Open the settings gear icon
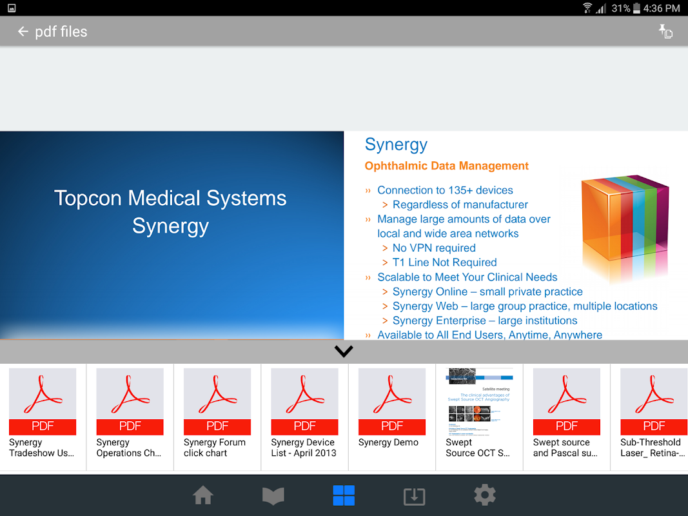The width and height of the screenshot is (688, 516). coord(485,495)
